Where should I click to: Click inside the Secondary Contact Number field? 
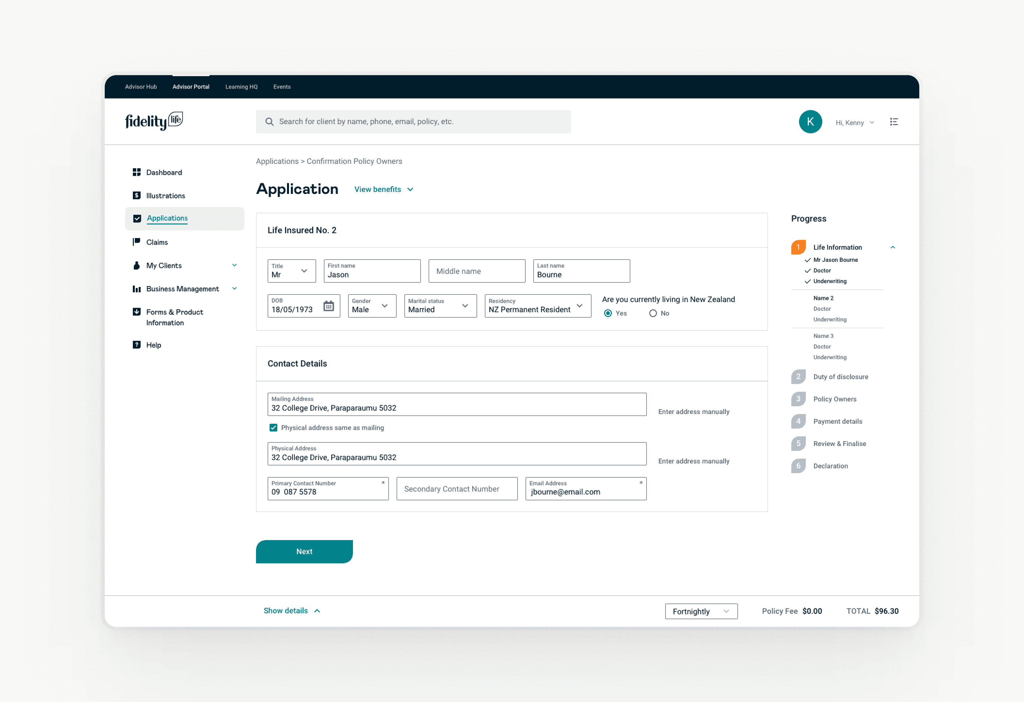[457, 489]
